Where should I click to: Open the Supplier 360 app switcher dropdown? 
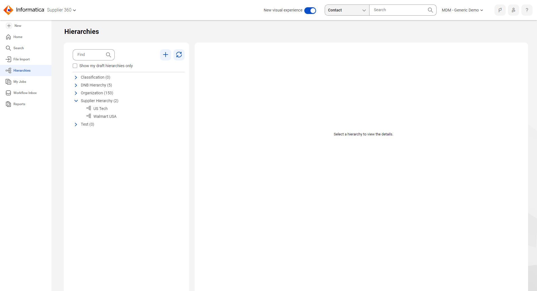[x=62, y=10]
